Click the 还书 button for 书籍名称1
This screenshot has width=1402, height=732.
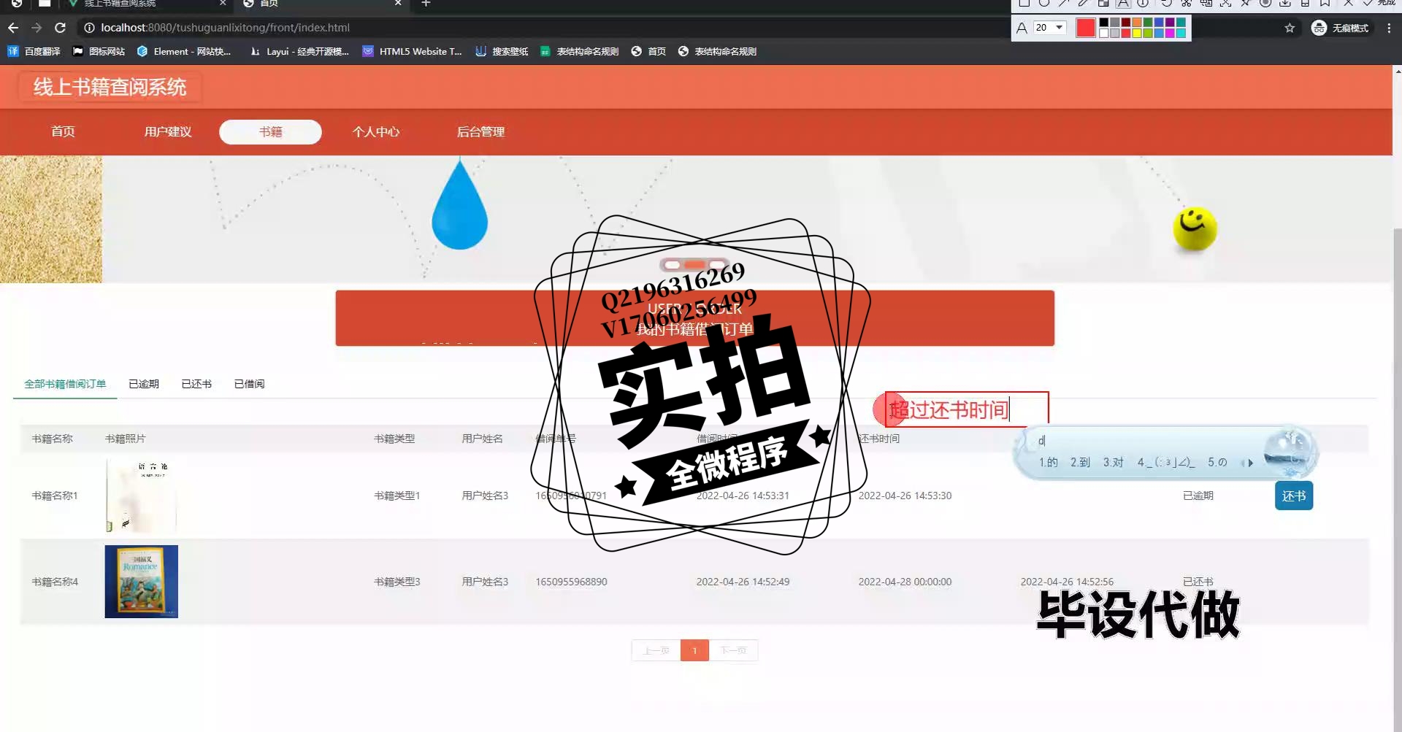pos(1294,496)
